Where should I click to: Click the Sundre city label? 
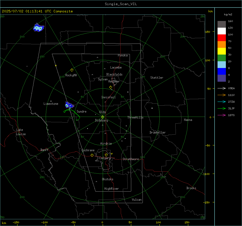click(x=81, y=111)
